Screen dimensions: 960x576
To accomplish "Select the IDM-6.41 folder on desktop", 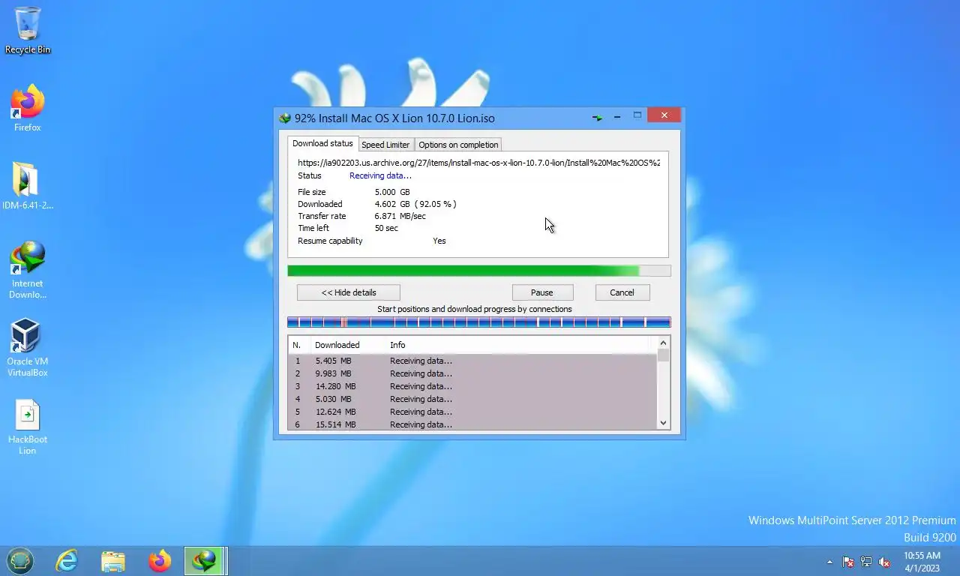I will click(x=28, y=187).
